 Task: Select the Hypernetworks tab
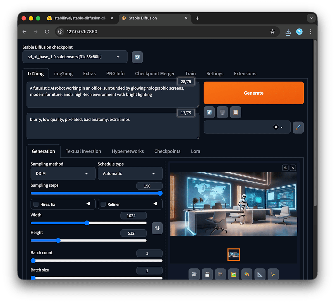coord(128,151)
